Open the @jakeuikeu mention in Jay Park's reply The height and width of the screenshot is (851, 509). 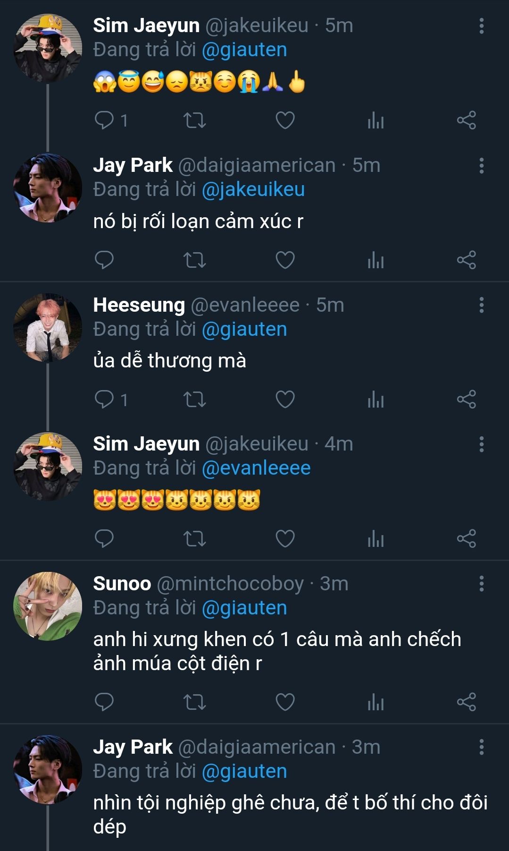point(253,189)
